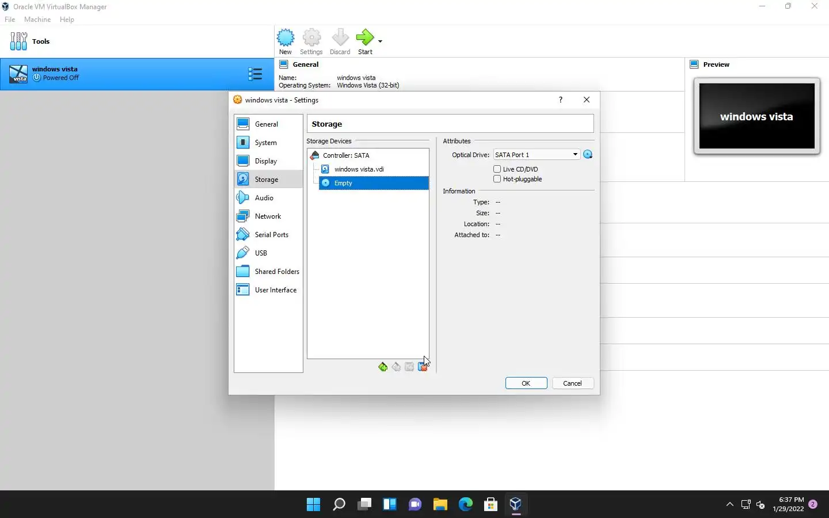This screenshot has height=518, width=829.
Task: Open File Explorer from the taskbar
Action: point(440,505)
